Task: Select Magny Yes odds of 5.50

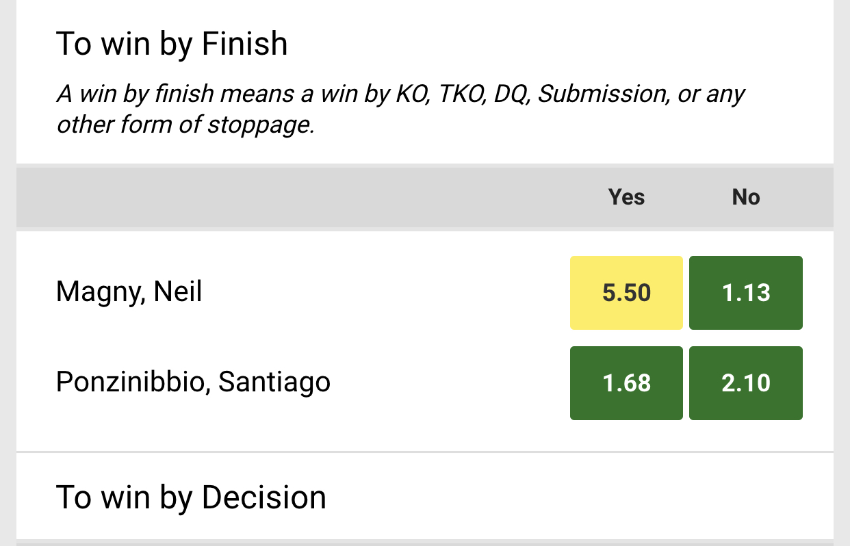Action: point(626,293)
